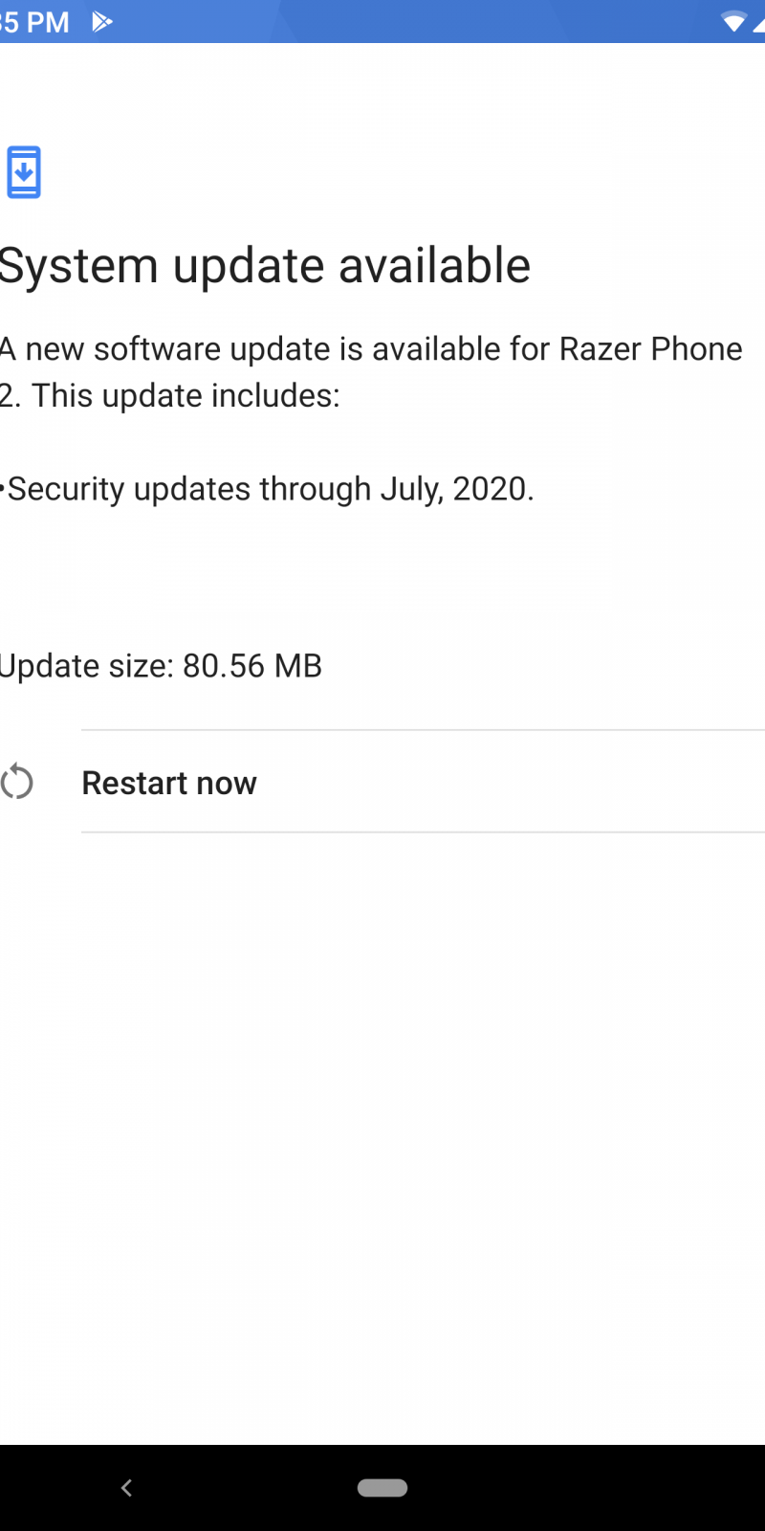Image resolution: width=765 pixels, height=1531 pixels.
Task: Tap the "This update includes:" line
Action: pyautogui.click(x=186, y=395)
